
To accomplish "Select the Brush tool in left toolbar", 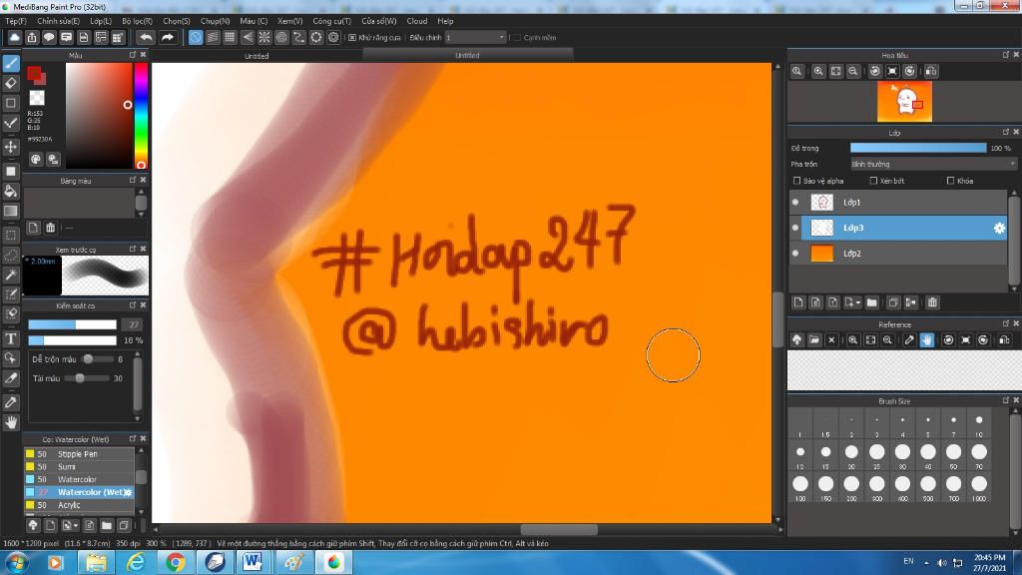I will point(11,63).
